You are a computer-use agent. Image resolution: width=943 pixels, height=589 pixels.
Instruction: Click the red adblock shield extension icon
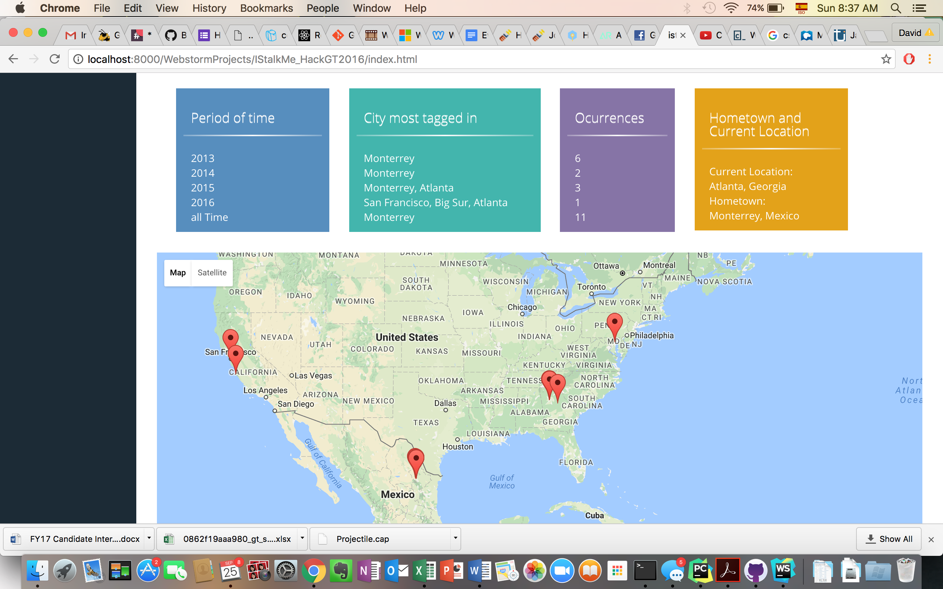(909, 59)
